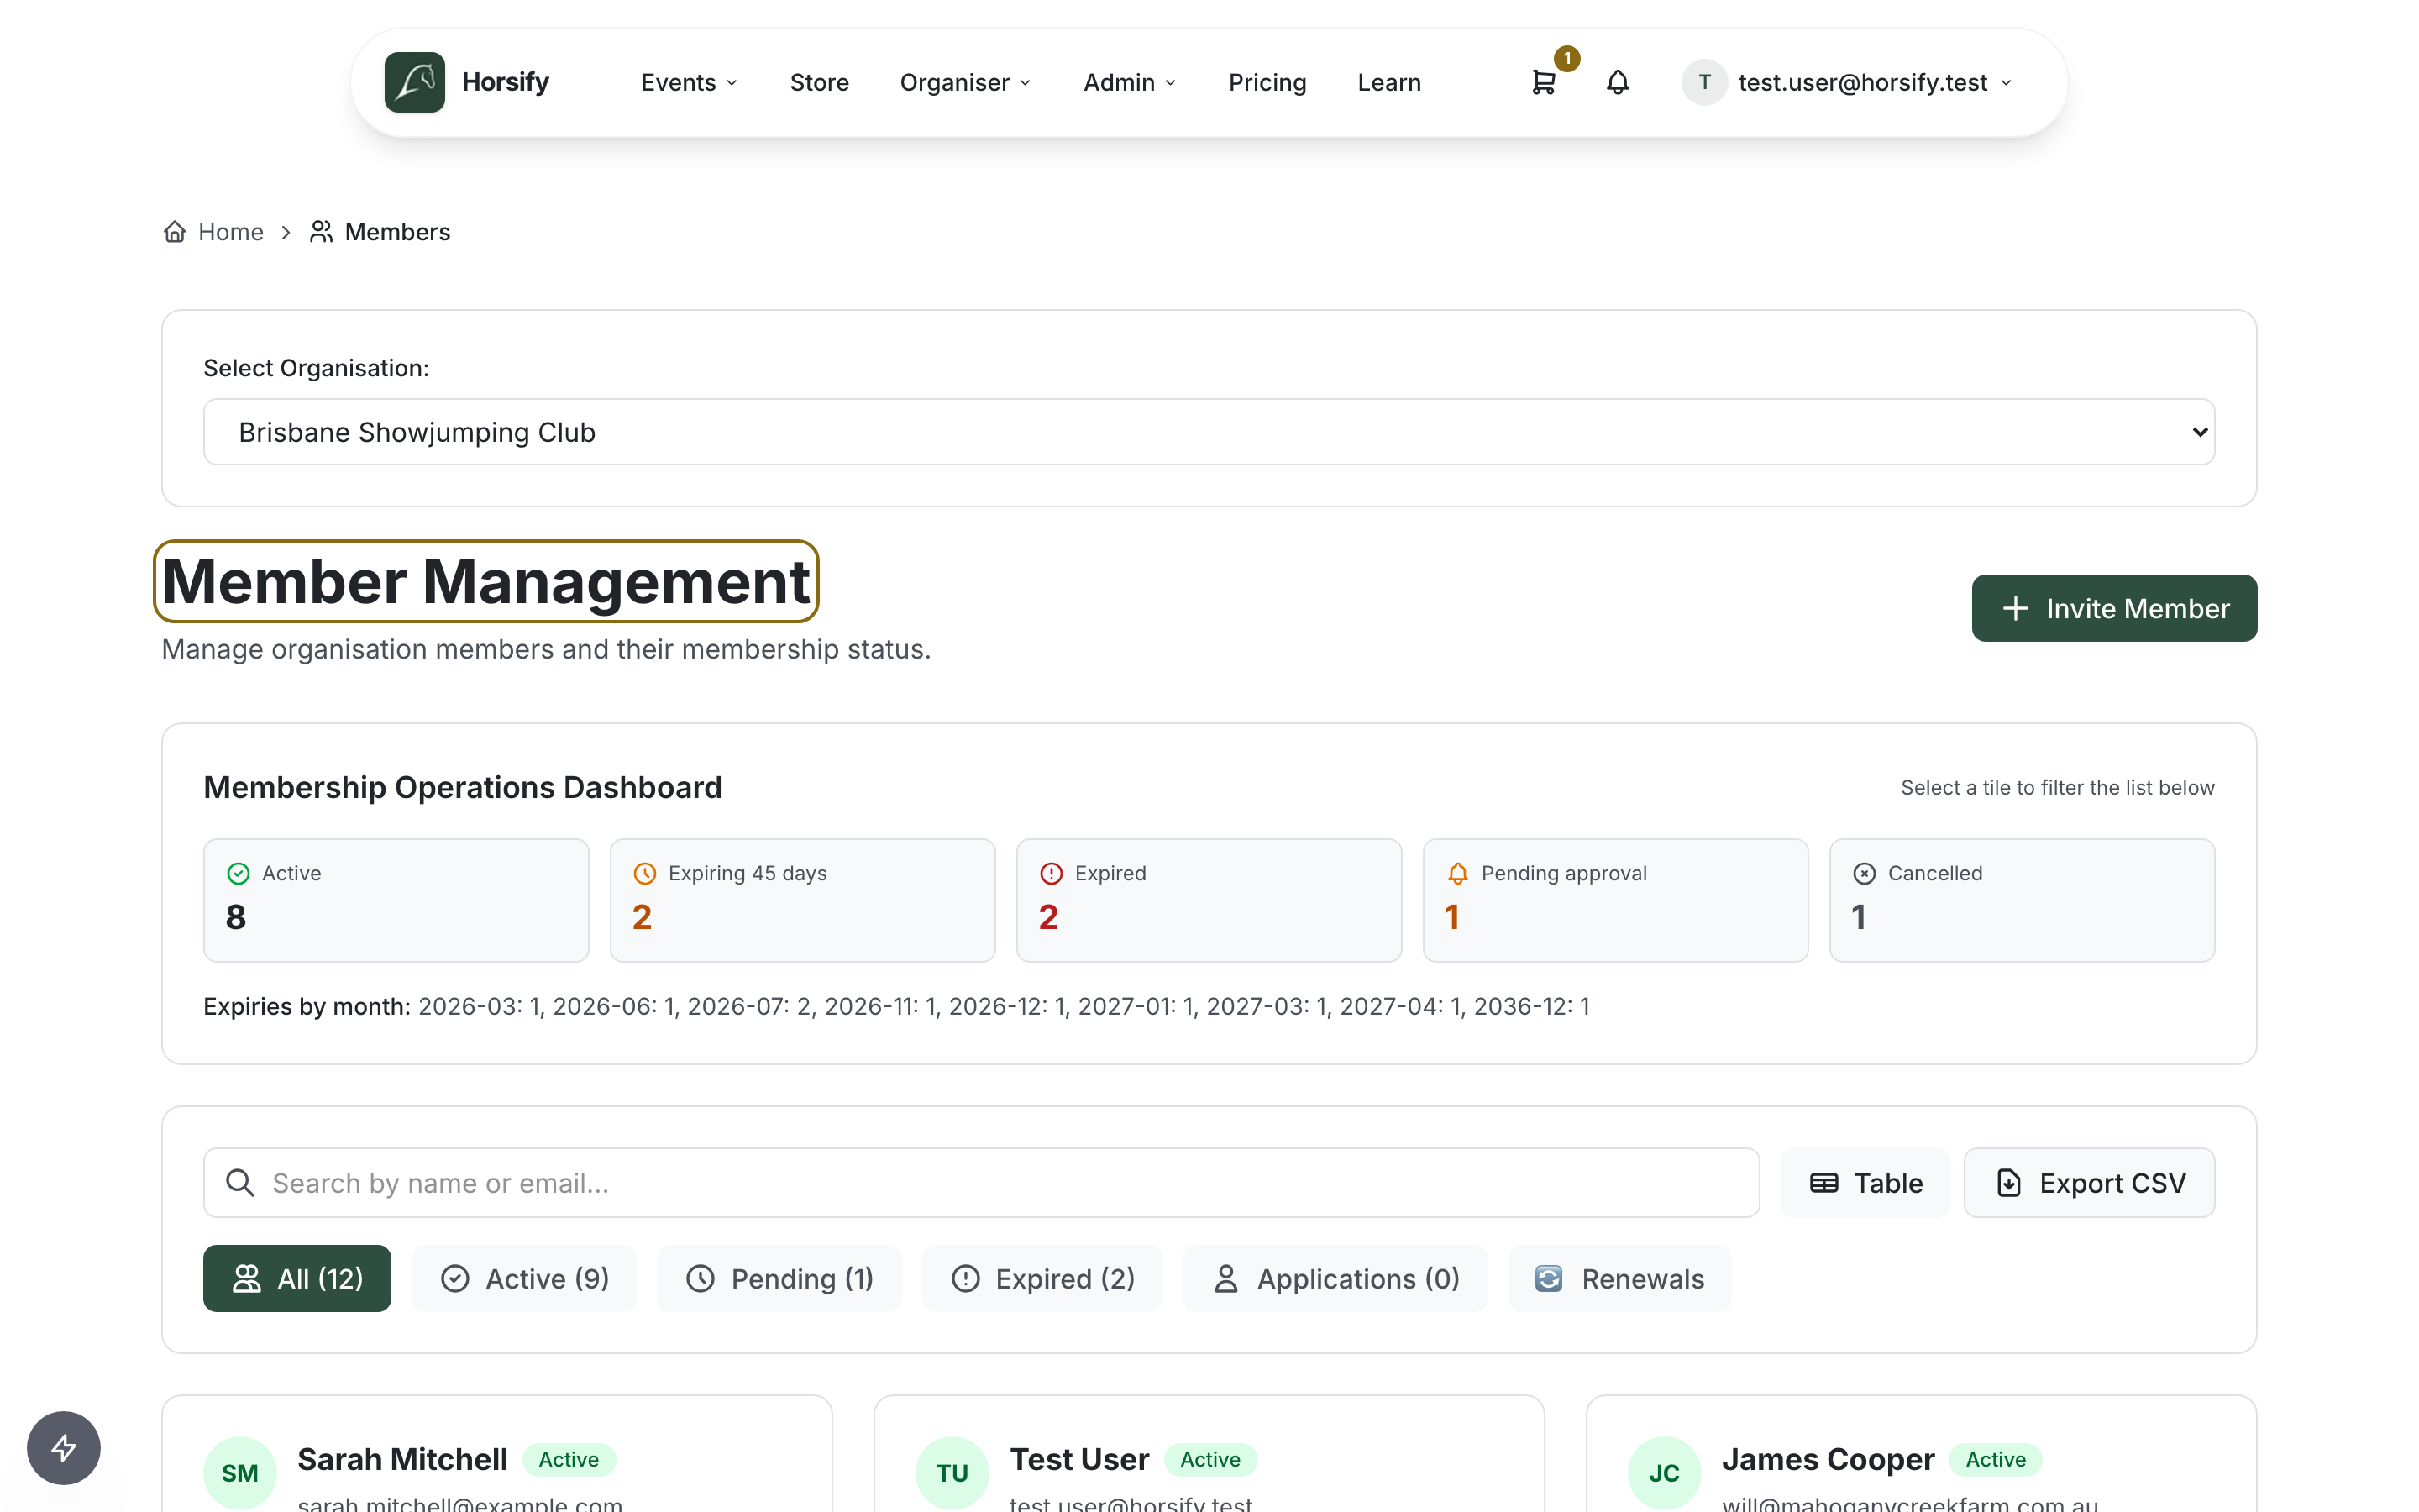Screen dimensions: 2419x1512
Task: Click the Test User member name
Action: pos(1079,1459)
